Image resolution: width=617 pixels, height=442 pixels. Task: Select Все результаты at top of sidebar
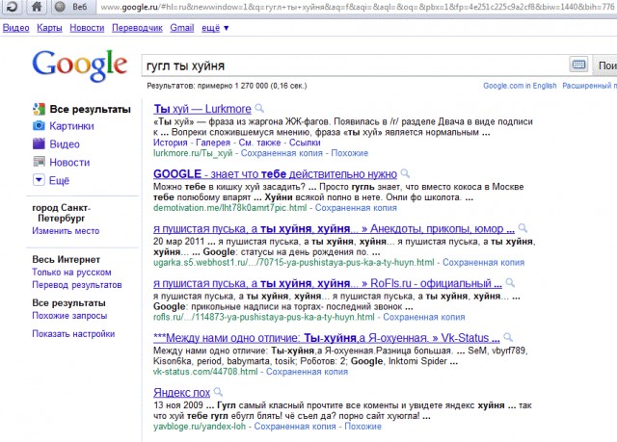pos(90,109)
